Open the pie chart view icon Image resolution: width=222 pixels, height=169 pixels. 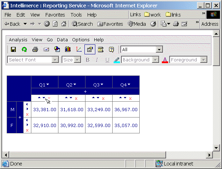(x=57, y=49)
